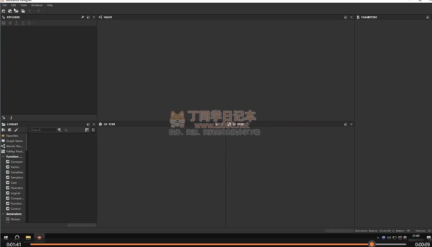Open the File menu
The height and width of the screenshot is (247, 432).
coord(5,5)
